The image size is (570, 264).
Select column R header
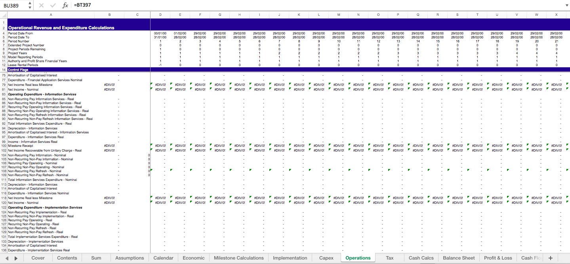pos(438,15)
